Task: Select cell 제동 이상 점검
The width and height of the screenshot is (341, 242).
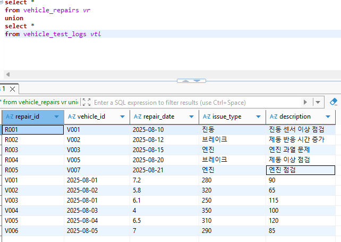Action: pyautogui.click(x=301, y=160)
